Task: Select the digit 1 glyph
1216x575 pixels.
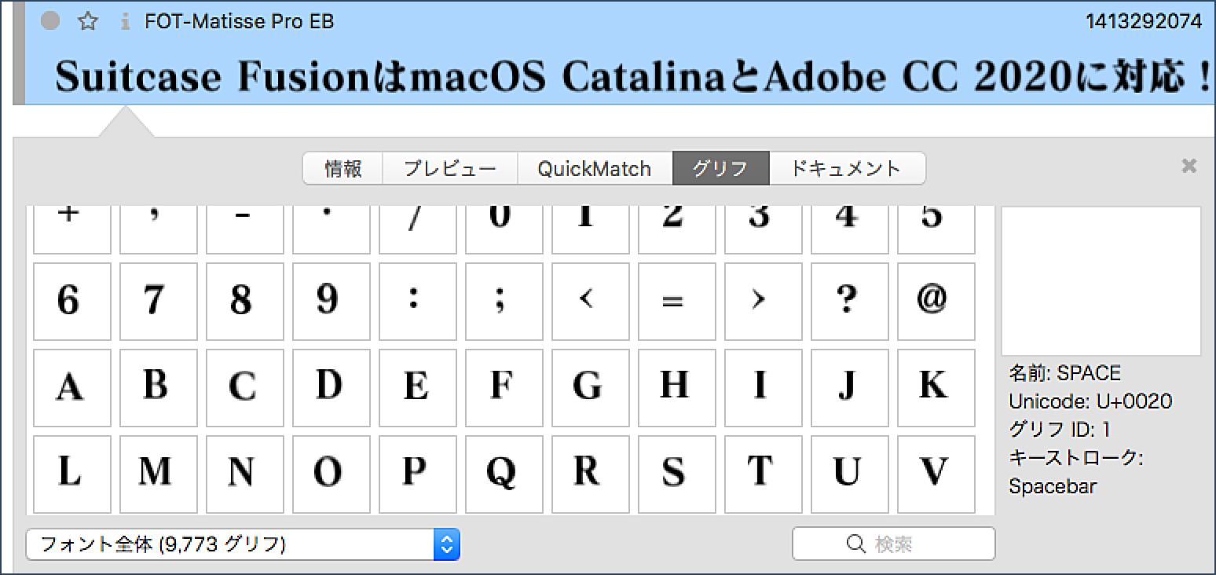Action: pyautogui.click(x=591, y=230)
